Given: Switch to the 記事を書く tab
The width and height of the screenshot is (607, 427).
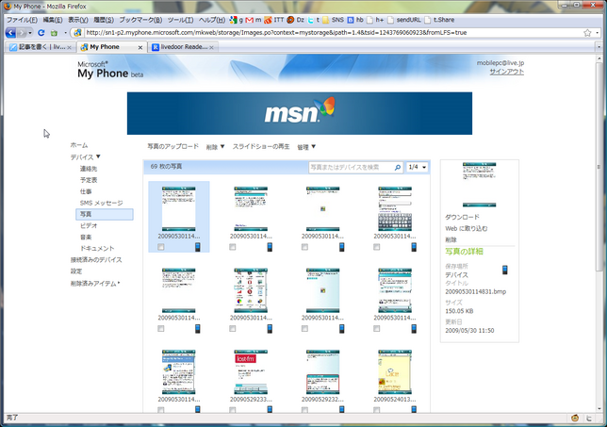Looking at the screenshot, I should click(41, 47).
